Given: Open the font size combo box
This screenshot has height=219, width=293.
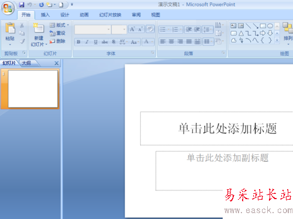Looking at the screenshot, I should point(119,29).
